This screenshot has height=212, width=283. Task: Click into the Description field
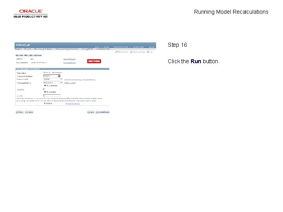(x=53, y=73)
